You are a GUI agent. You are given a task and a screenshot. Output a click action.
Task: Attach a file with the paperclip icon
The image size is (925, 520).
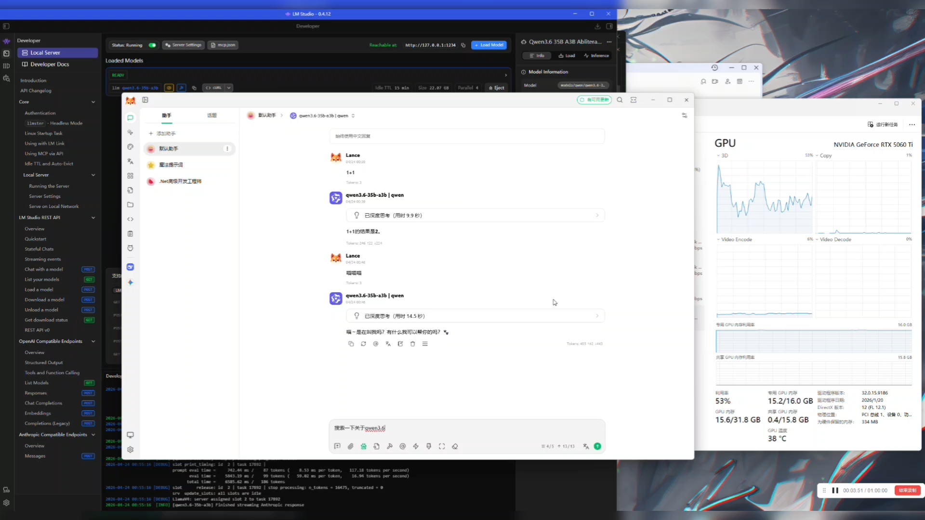(x=350, y=446)
